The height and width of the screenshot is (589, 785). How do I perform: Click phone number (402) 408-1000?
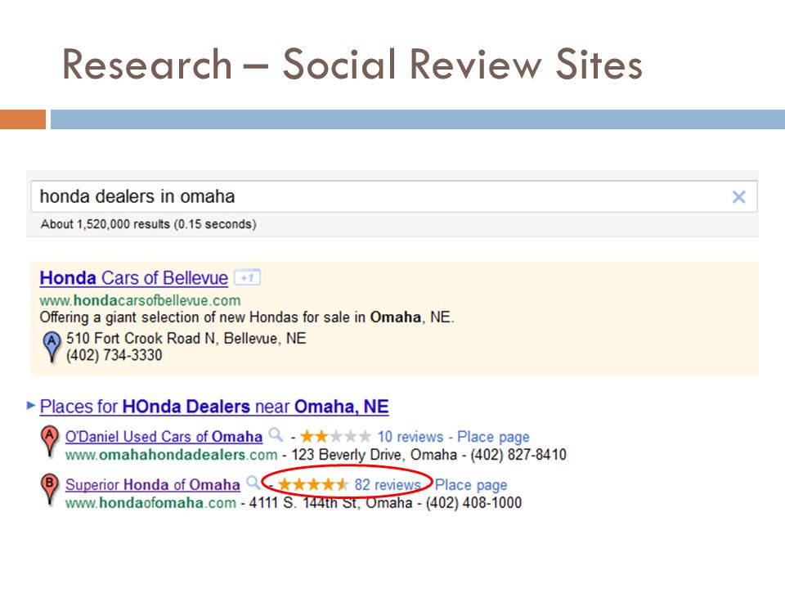point(473,503)
